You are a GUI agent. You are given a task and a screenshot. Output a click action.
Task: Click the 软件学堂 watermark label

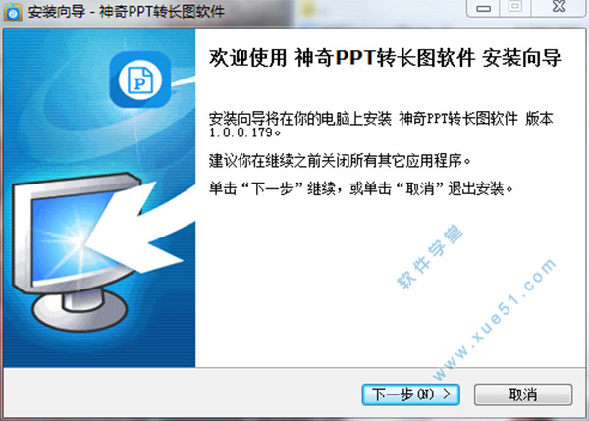point(430,256)
